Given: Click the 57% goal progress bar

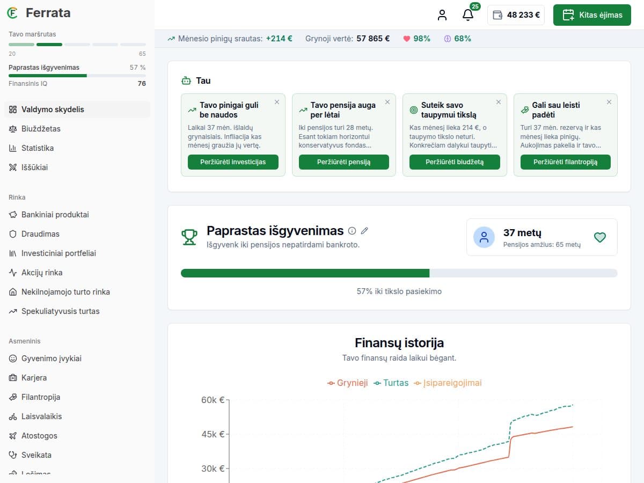Looking at the screenshot, I should click(x=399, y=273).
